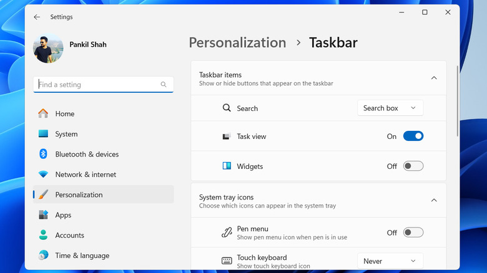Select Personalization in the sidebar
Viewport: 487px width, 273px height.
pyautogui.click(x=103, y=194)
